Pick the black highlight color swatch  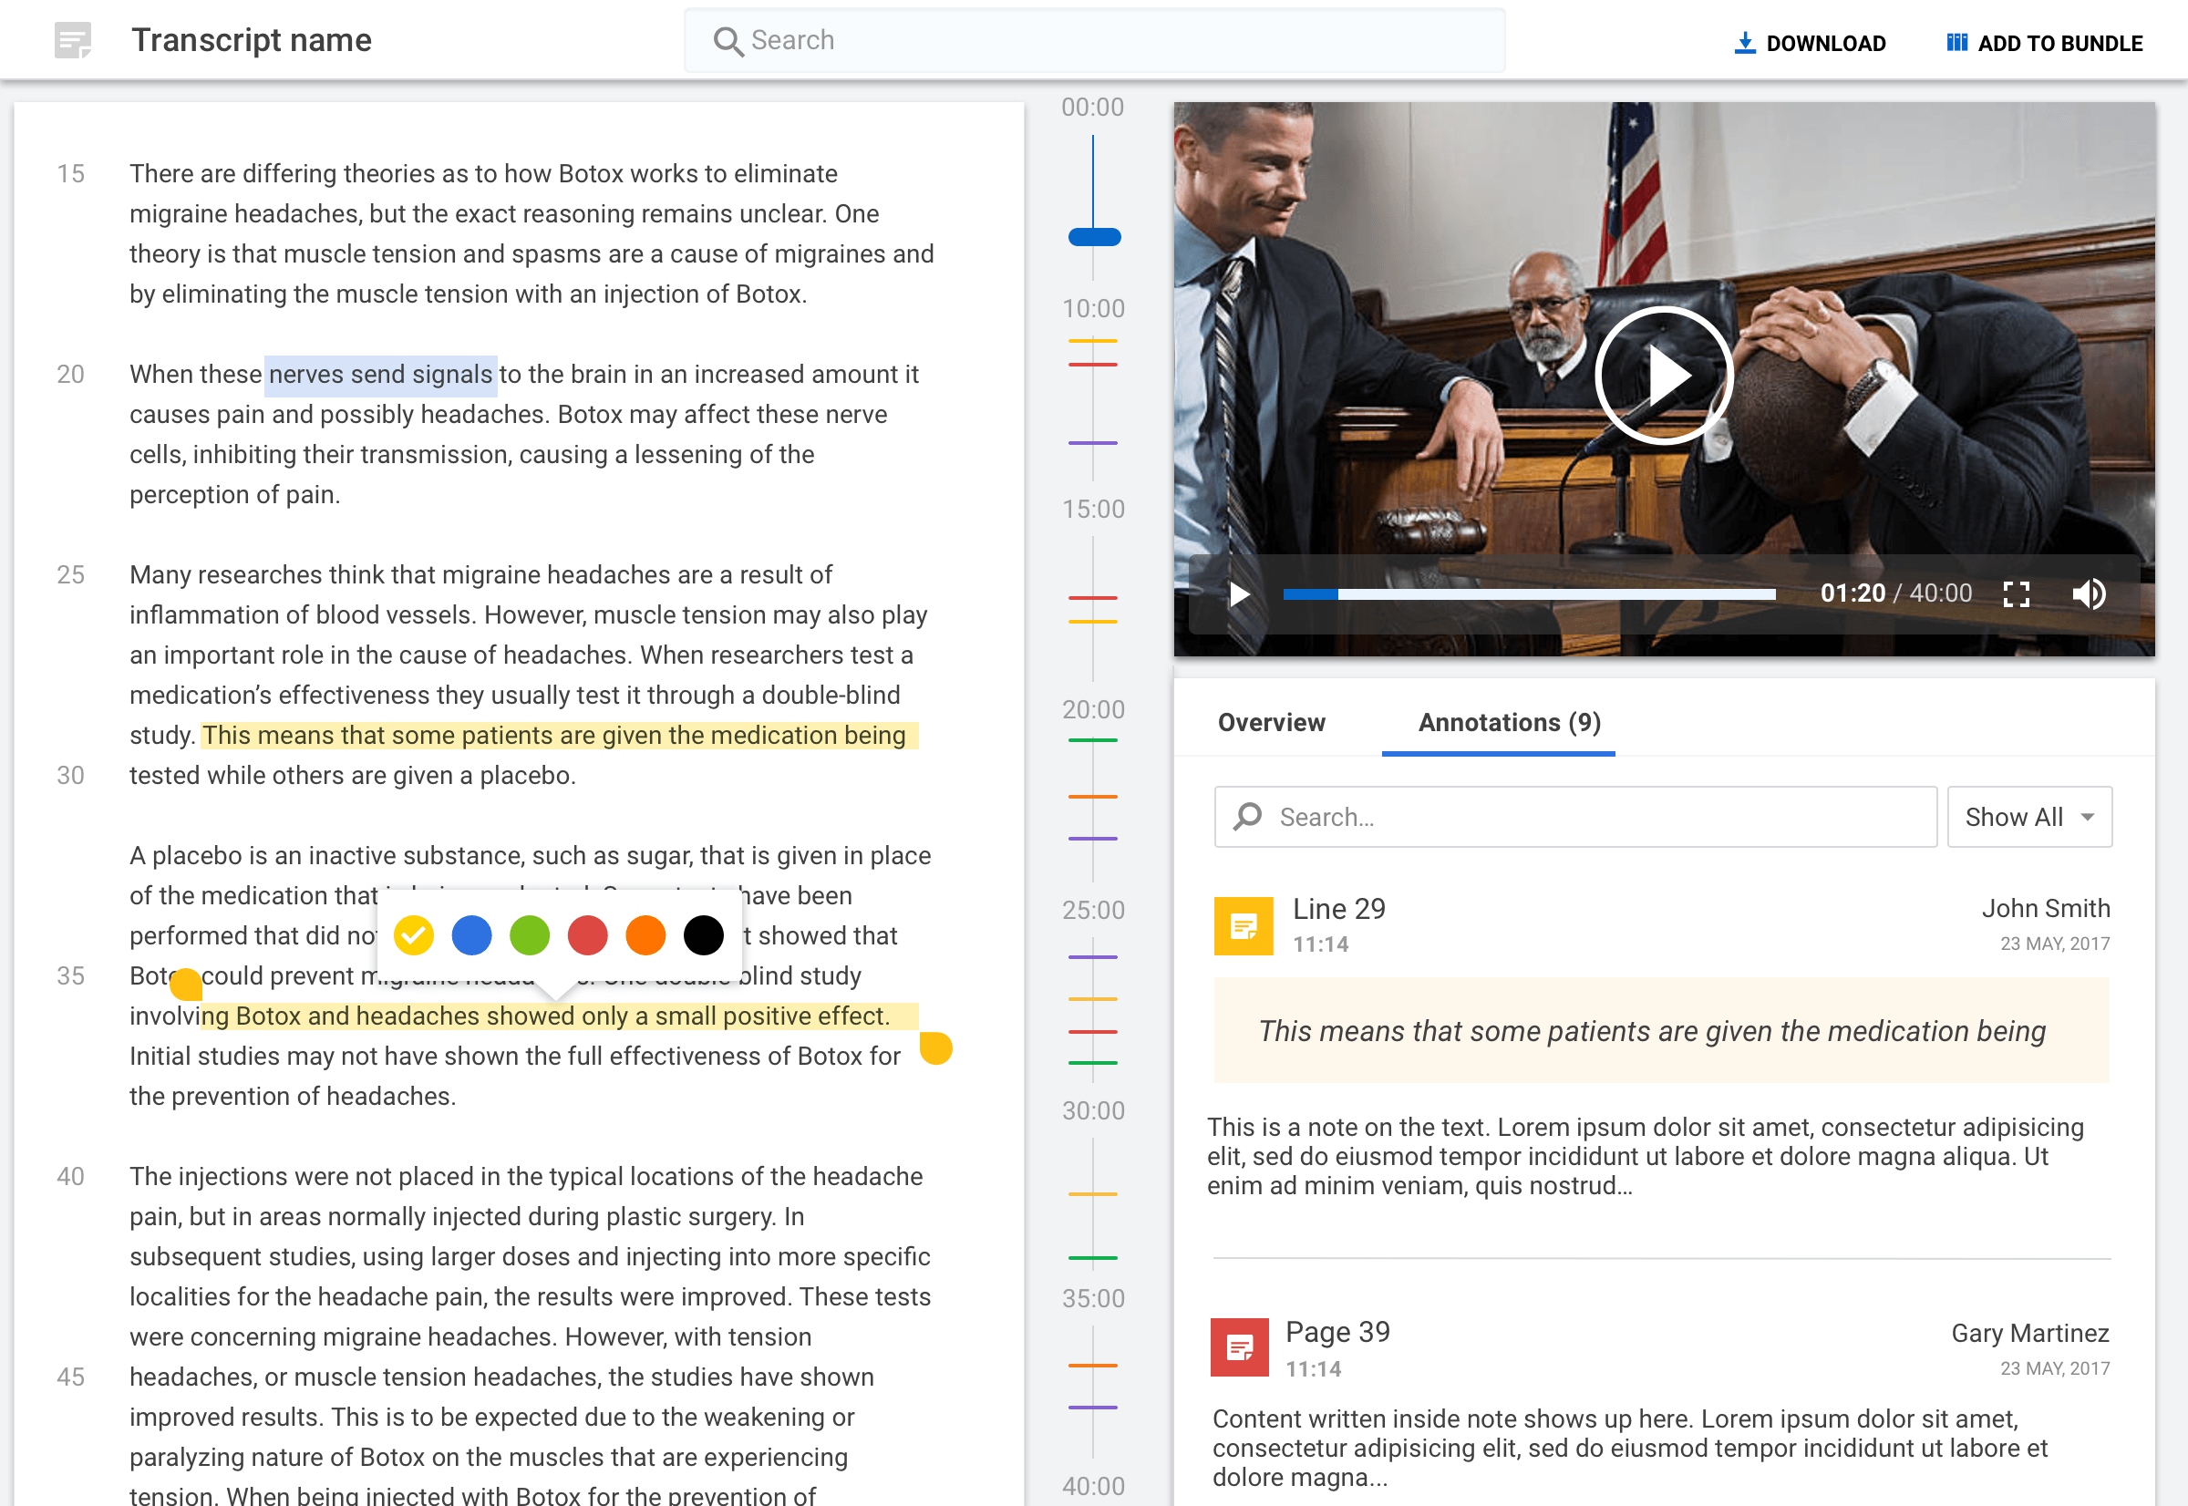click(703, 935)
